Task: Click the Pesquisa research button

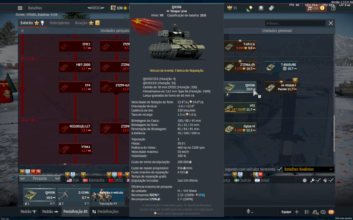Action: pos(40,179)
